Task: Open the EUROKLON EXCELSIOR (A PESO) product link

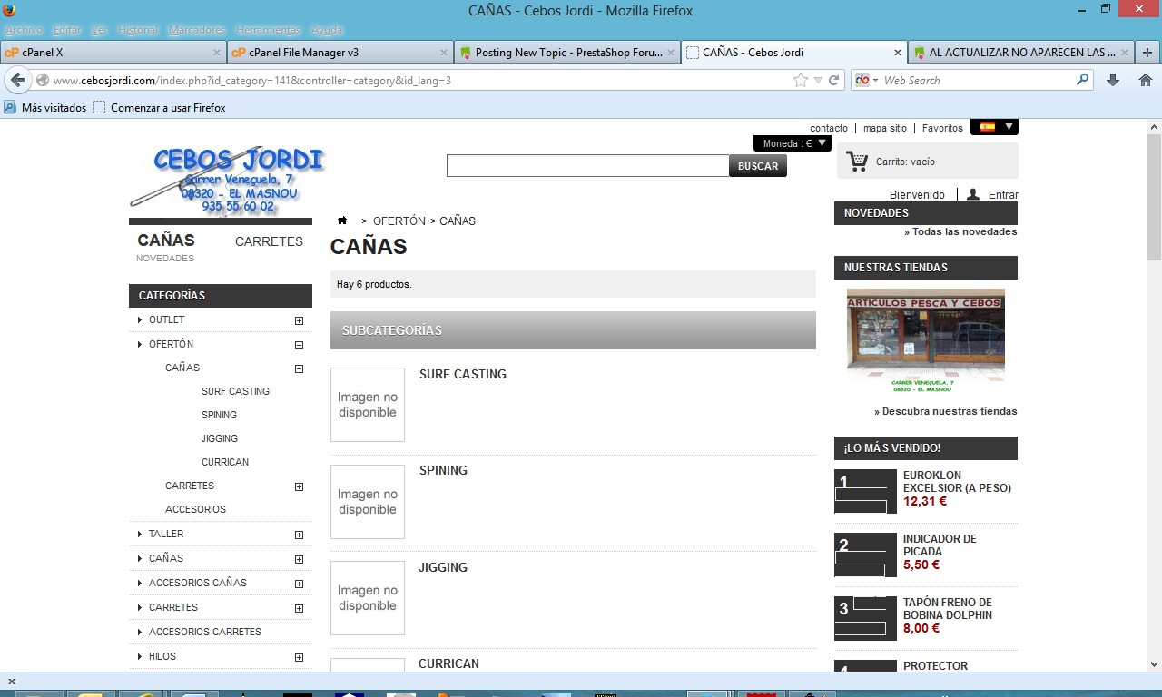Action: click(957, 481)
